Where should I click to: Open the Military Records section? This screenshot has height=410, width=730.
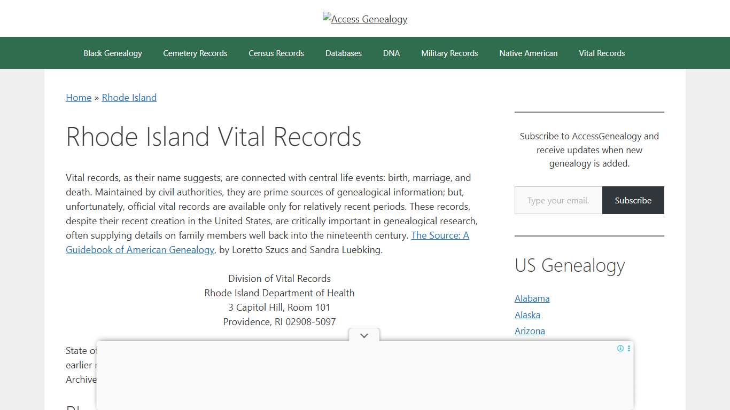pyautogui.click(x=449, y=53)
